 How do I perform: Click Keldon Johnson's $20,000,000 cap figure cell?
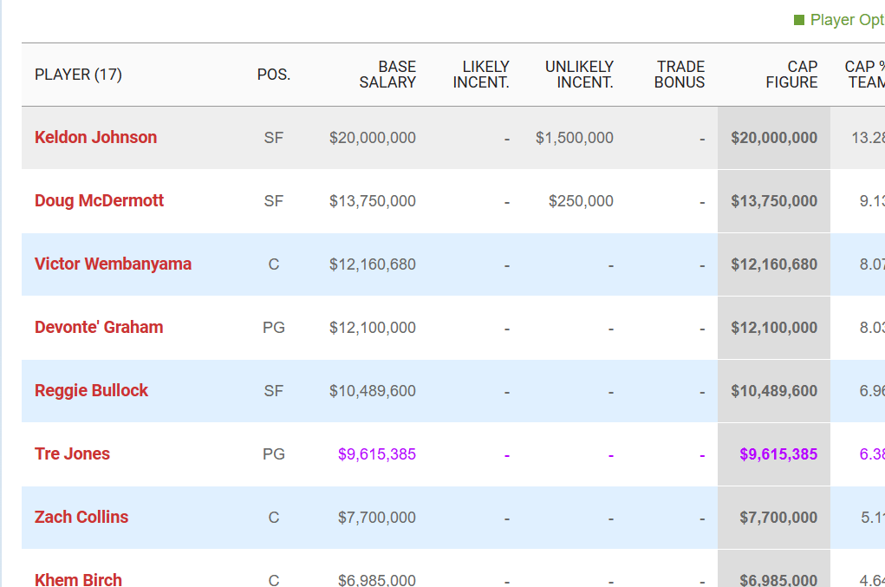click(x=774, y=138)
